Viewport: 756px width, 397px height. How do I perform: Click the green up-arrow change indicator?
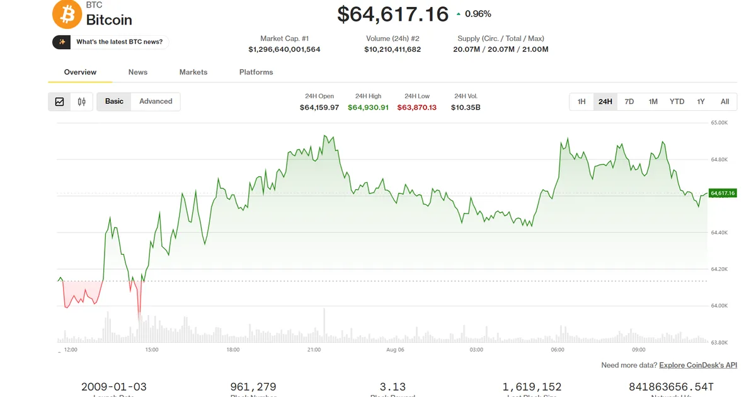coord(458,14)
